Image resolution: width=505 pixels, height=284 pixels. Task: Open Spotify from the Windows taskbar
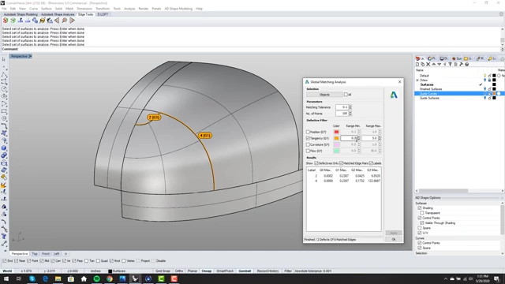pyautogui.click(x=96, y=278)
